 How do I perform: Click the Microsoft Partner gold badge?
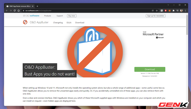(x=153, y=35)
